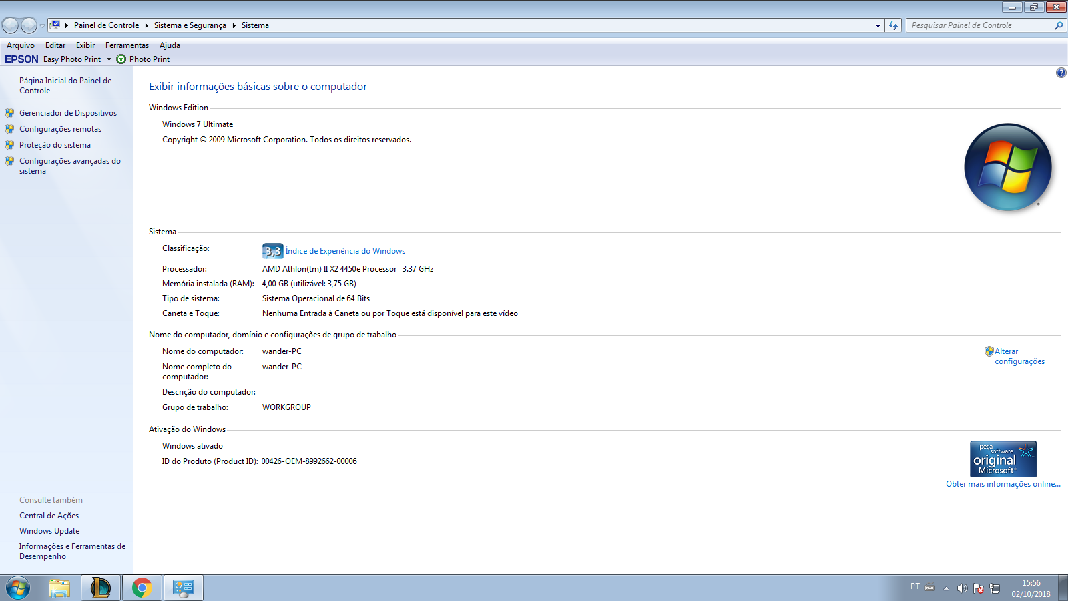
Task: Click the Show desktop strip beside the clock
Action: [x=1063, y=588]
